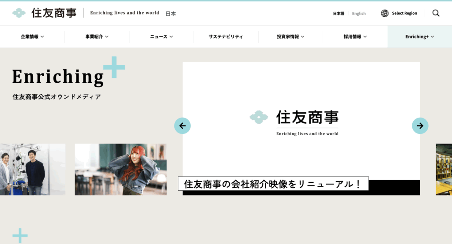Viewport: 452px width, 244px height.
Task: Open the サステナビリティ menu item
Action: pos(226,37)
